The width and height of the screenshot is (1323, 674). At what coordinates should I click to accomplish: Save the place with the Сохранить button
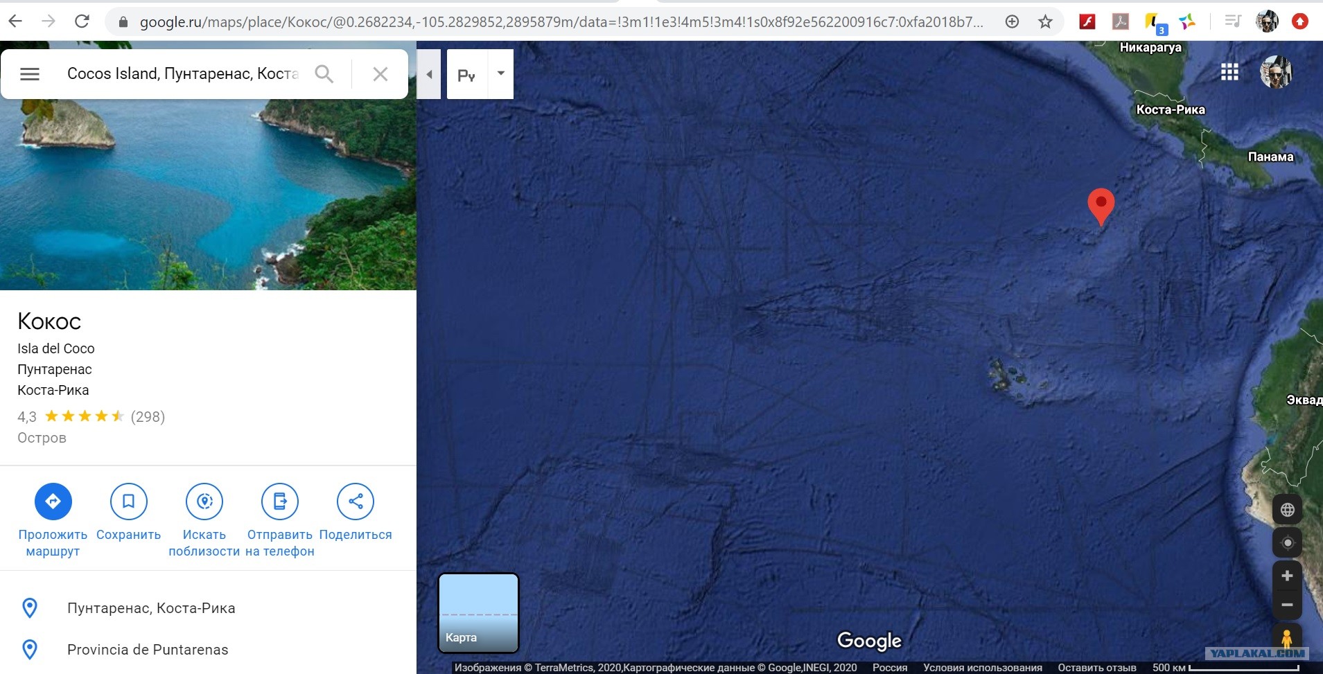[129, 513]
